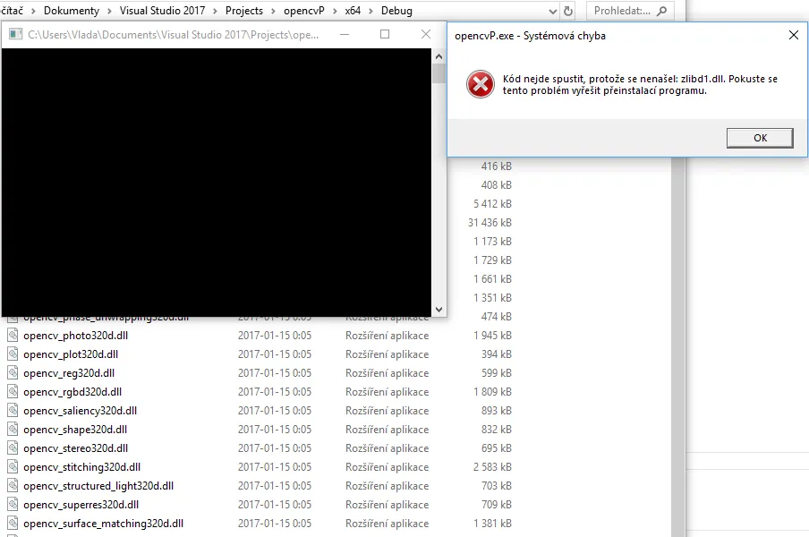This screenshot has width=809, height=537.
Task: Click Rozšíření aplikace type of opencv_reg320d.dll
Action: click(387, 373)
